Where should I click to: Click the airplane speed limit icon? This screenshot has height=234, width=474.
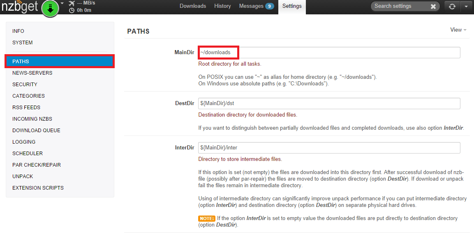click(72, 3)
